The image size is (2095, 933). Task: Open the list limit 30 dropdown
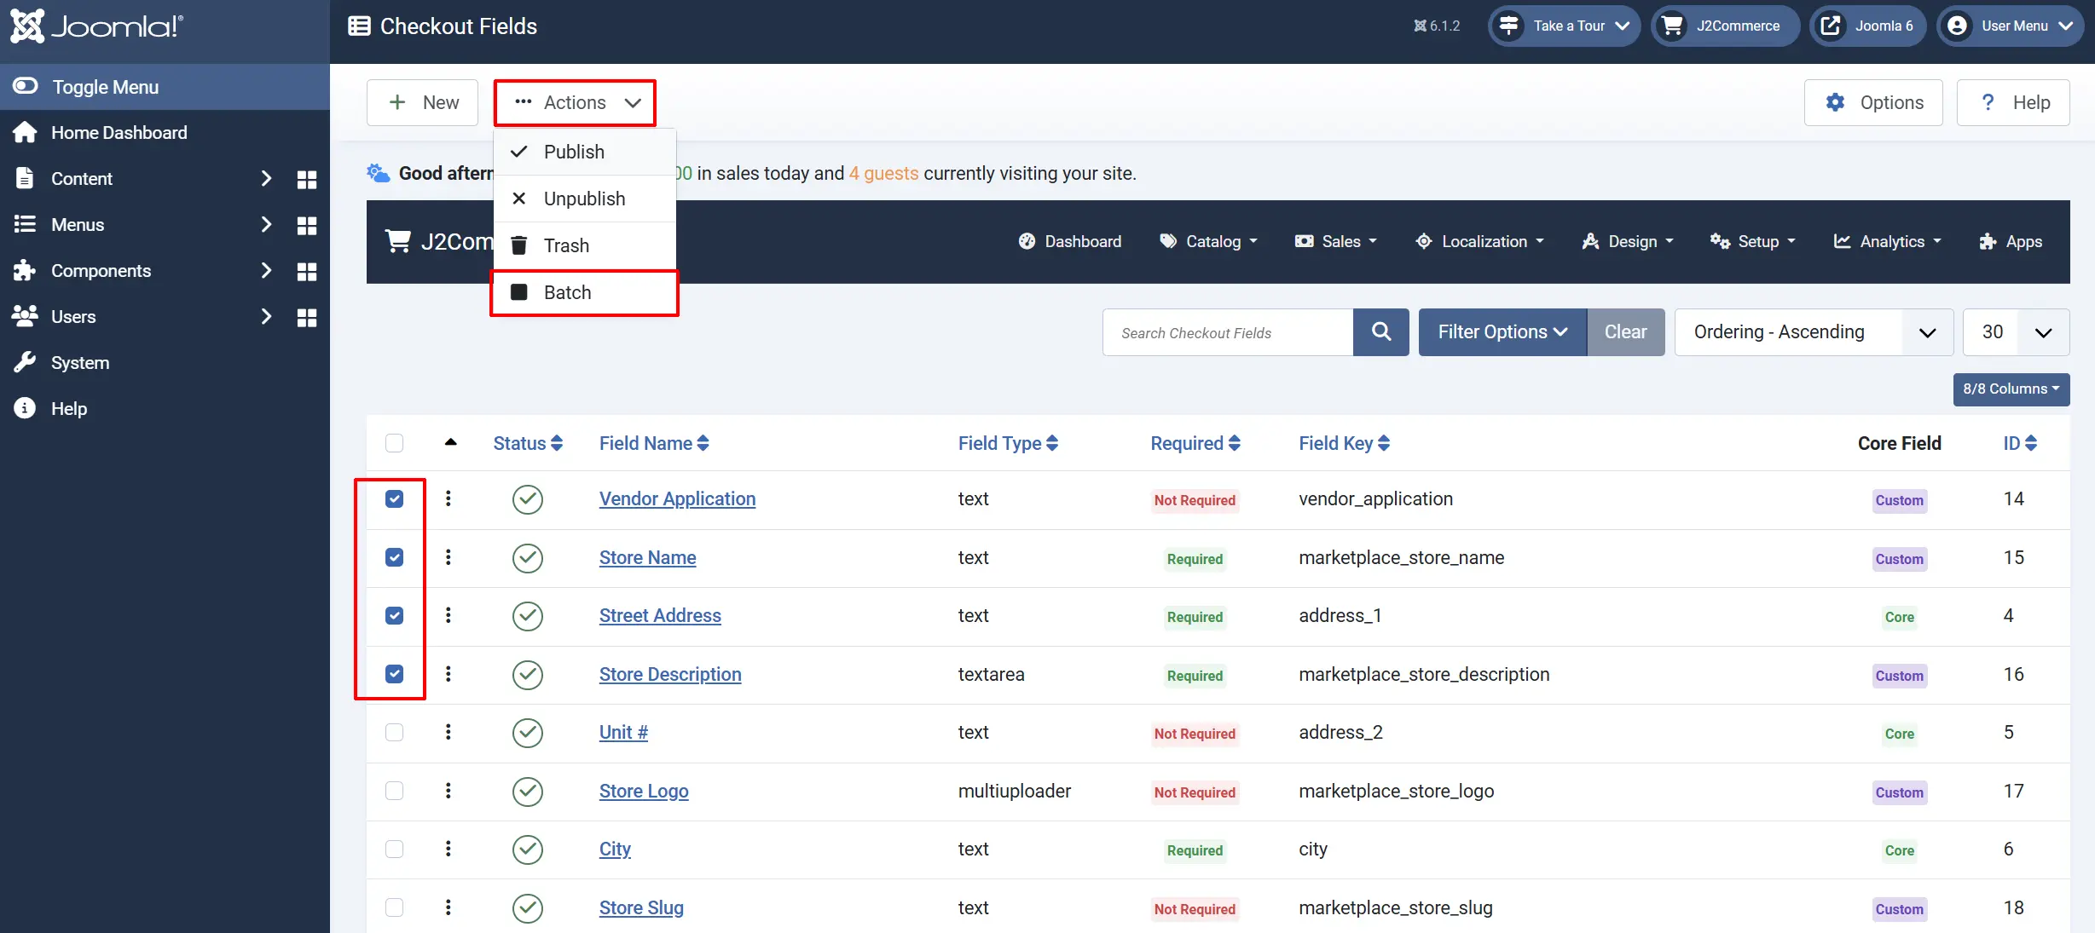pyautogui.click(x=2016, y=332)
